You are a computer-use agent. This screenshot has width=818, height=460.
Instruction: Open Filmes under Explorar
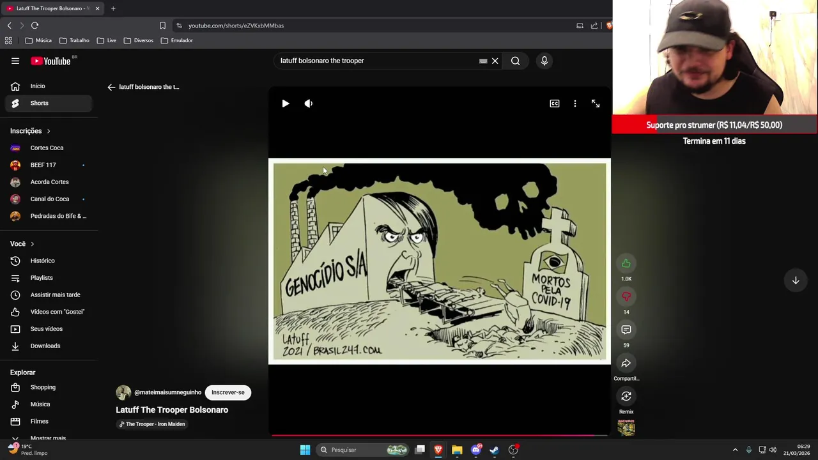(48, 421)
